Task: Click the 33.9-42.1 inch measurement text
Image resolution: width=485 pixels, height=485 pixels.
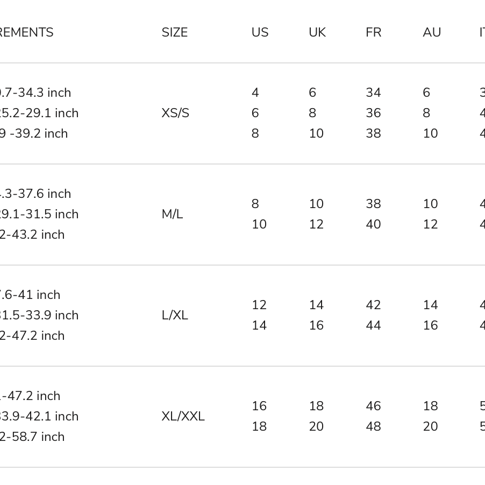Action: click(x=39, y=417)
